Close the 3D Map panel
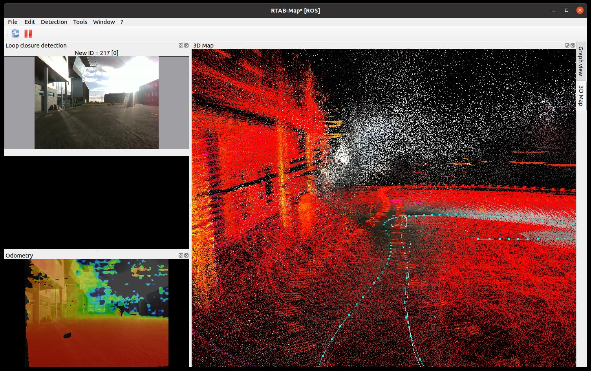The image size is (591, 371). pyautogui.click(x=573, y=46)
